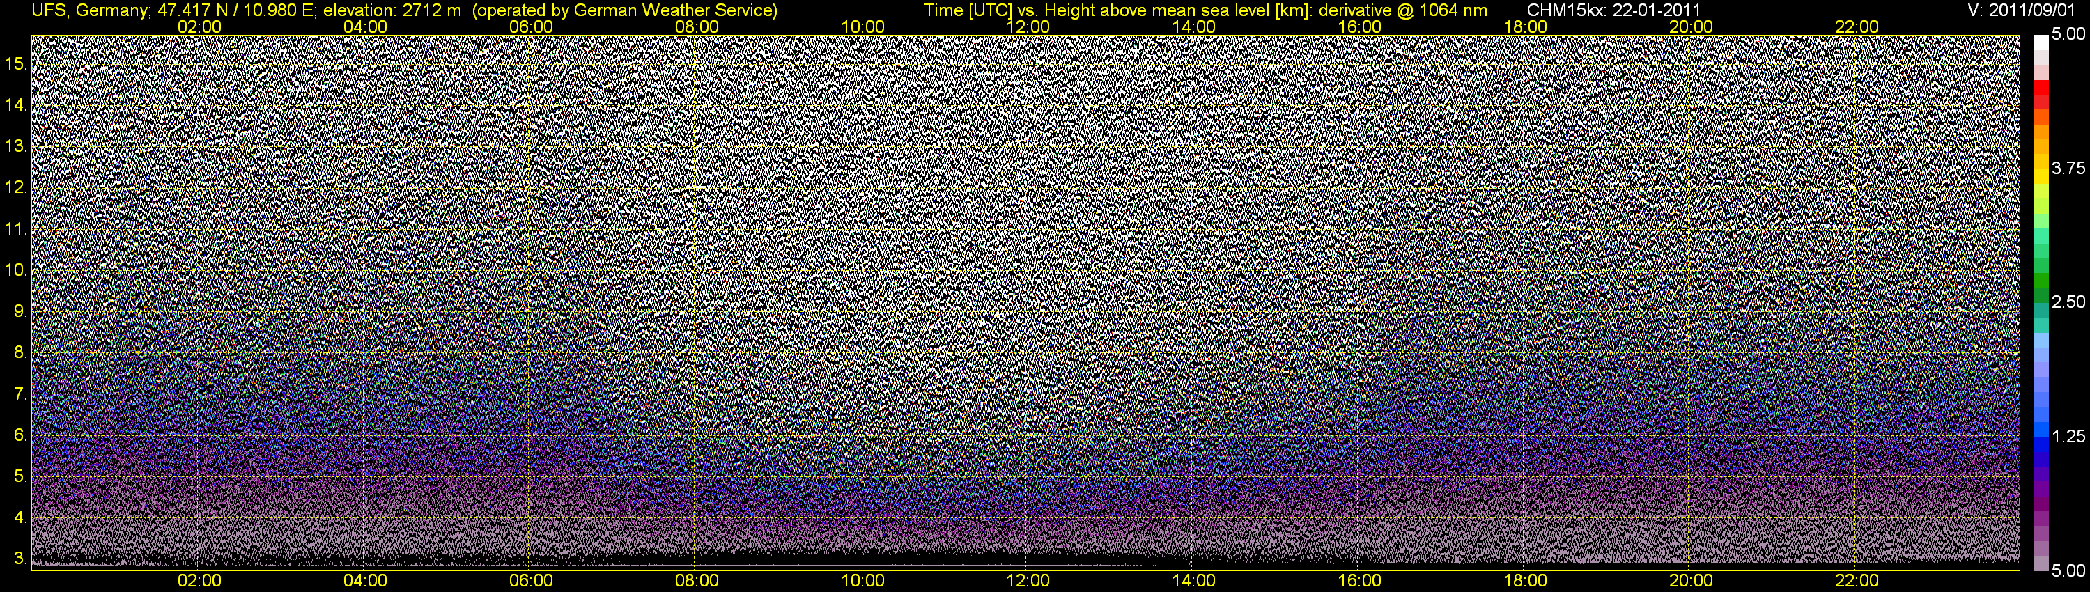The width and height of the screenshot is (2090, 592).
Task: Click the 08:00 label on the bottom time axis
Action: [x=697, y=581]
